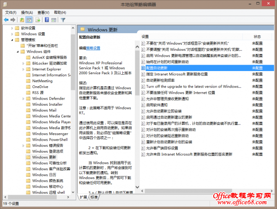The height and width of the screenshot is (209, 277).
Task: Open the 查看(V) menu
Action: pos(43,12)
